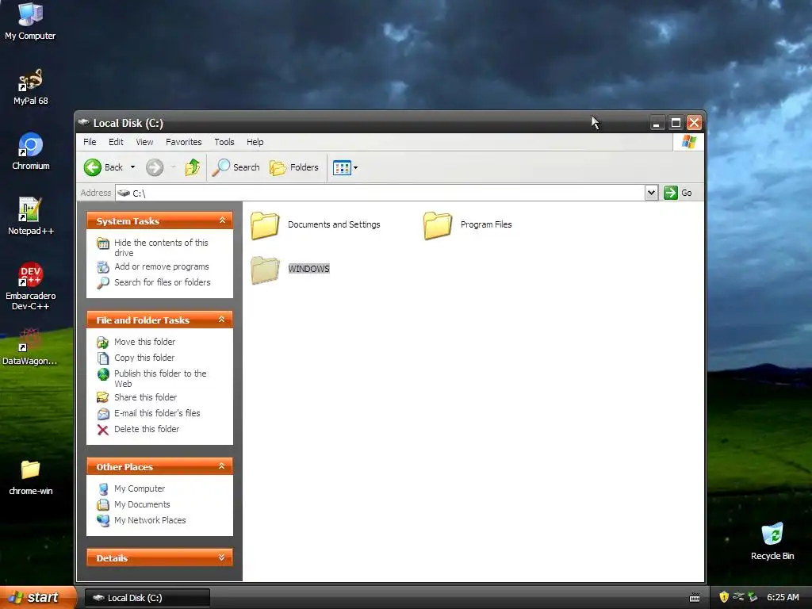Image resolution: width=812 pixels, height=609 pixels.
Task: Click the Local Disk (C:) taskbar button
Action: point(147,598)
